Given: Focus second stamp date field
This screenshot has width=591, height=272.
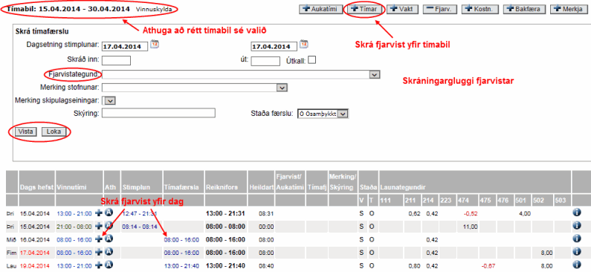Looking at the screenshot, I should point(274,46).
